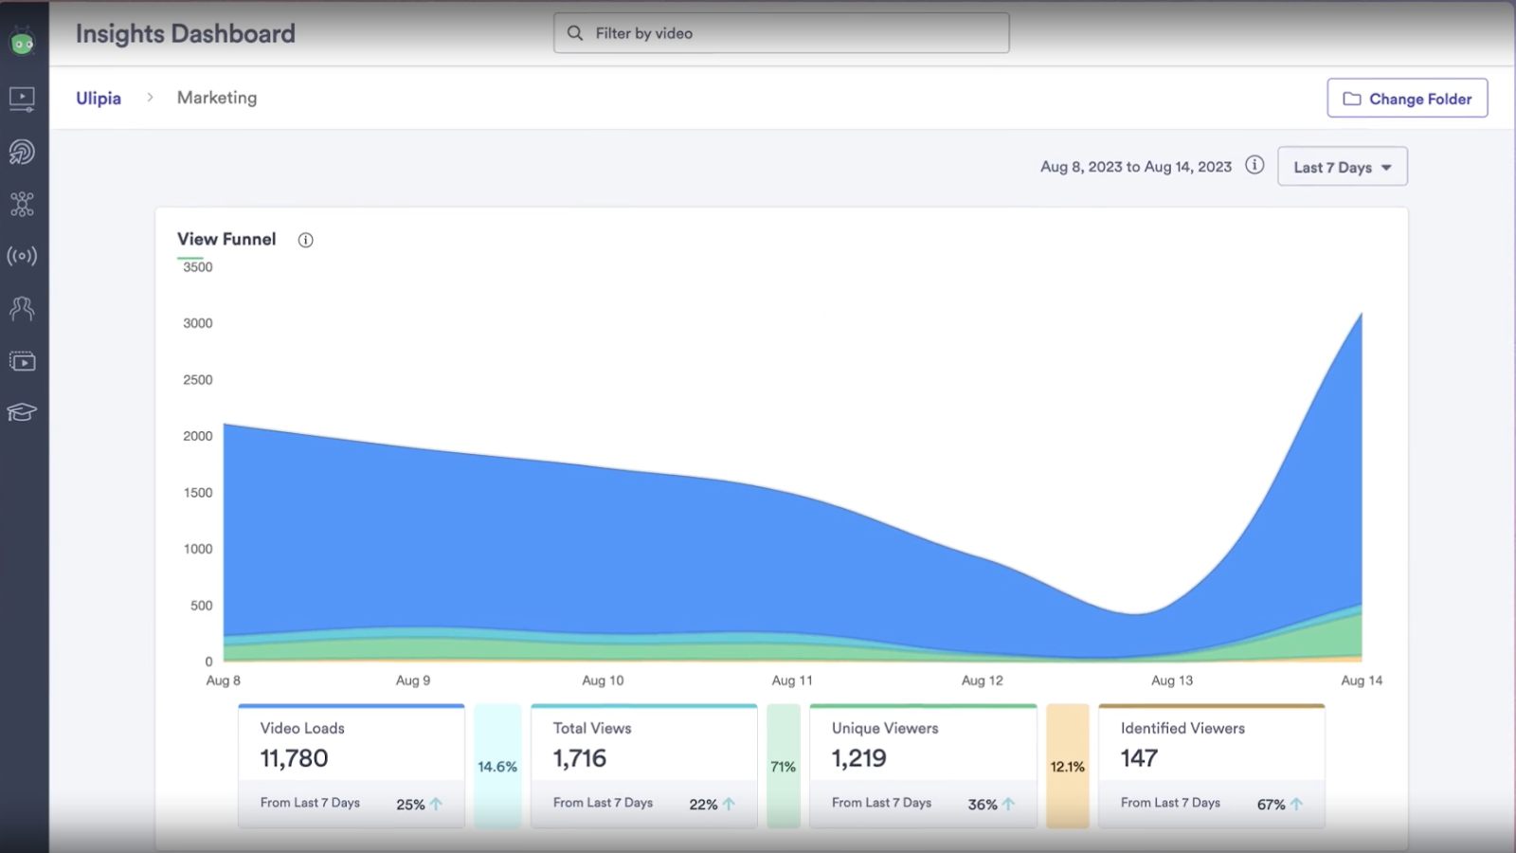Go to the Ulipia breadcrumb link

point(99,99)
